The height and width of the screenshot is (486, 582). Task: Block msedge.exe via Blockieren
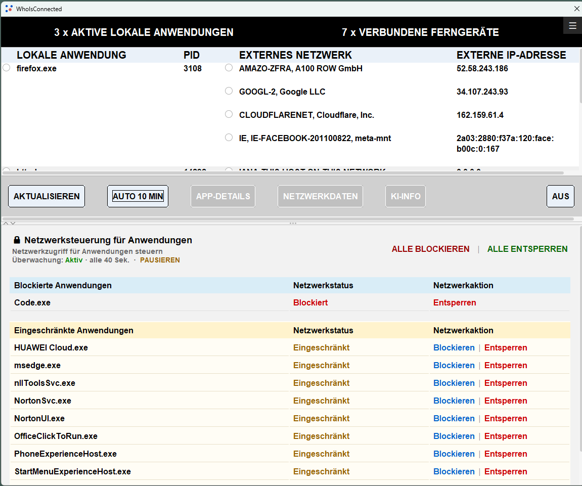click(x=454, y=365)
